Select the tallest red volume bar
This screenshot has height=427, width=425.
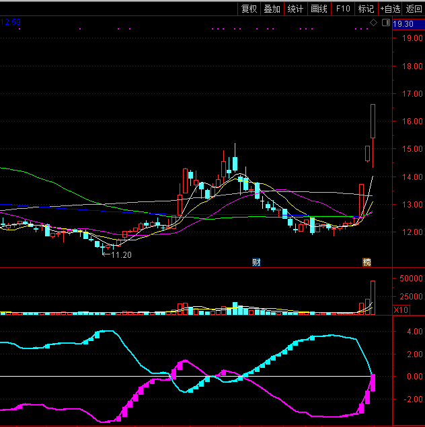tap(373, 297)
